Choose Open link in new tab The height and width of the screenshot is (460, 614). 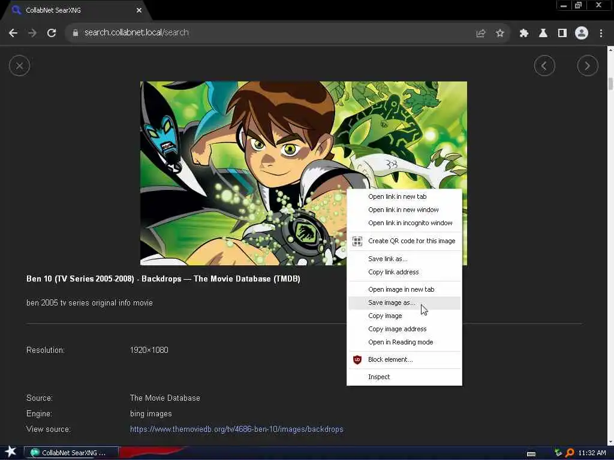coord(404,196)
